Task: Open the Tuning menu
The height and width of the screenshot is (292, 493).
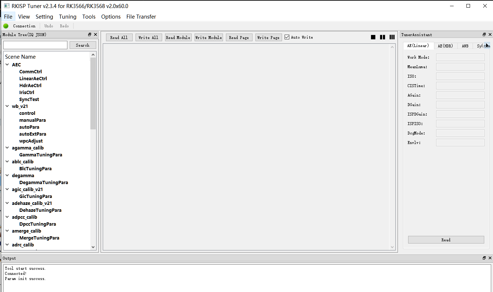Action: [67, 17]
